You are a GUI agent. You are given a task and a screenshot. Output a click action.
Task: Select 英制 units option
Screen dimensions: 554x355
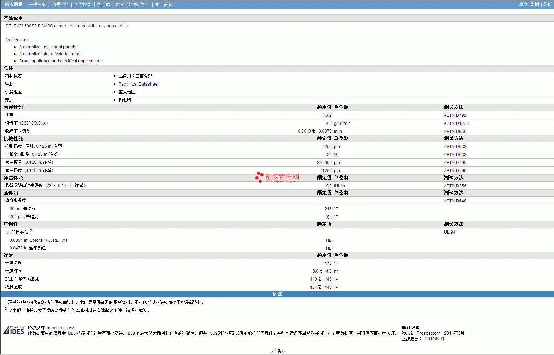pyautogui.click(x=534, y=5)
